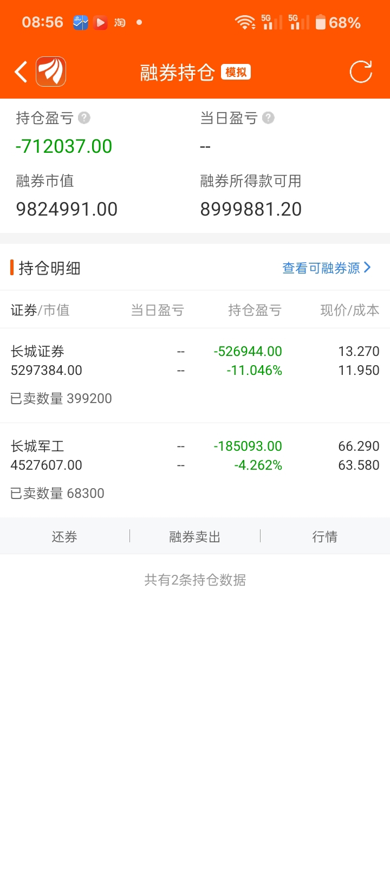Select the 还券 action

coord(64,536)
